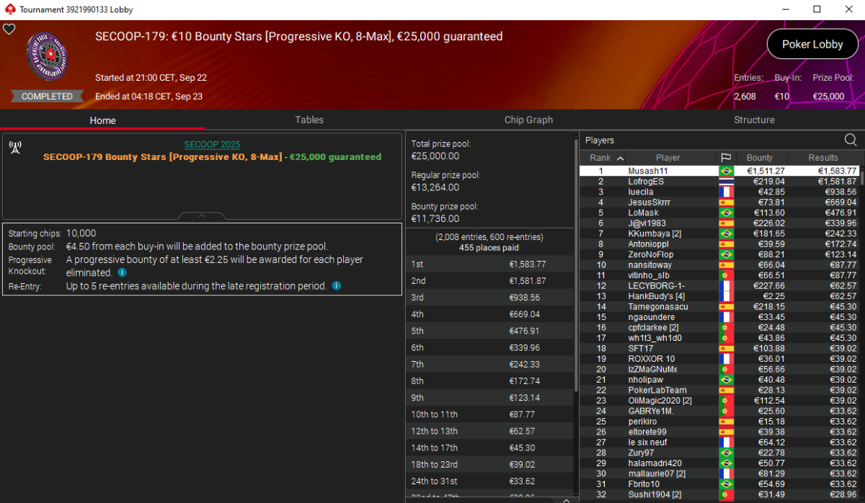
Task: Expand the prize payouts list chevron
Action: [x=566, y=499]
